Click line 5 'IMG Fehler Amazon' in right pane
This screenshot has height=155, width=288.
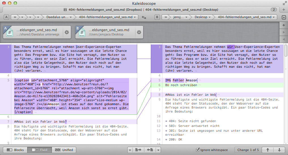(x=181, y=80)
